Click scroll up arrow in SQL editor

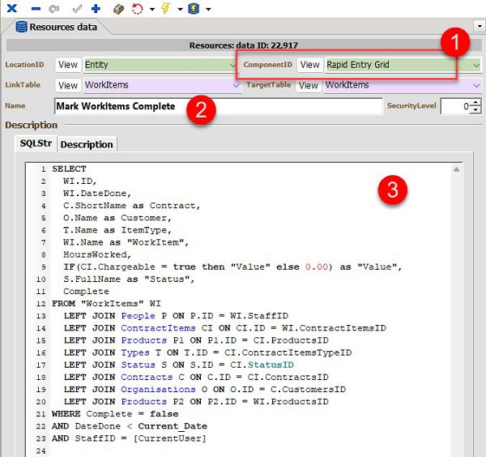[456, 169]
